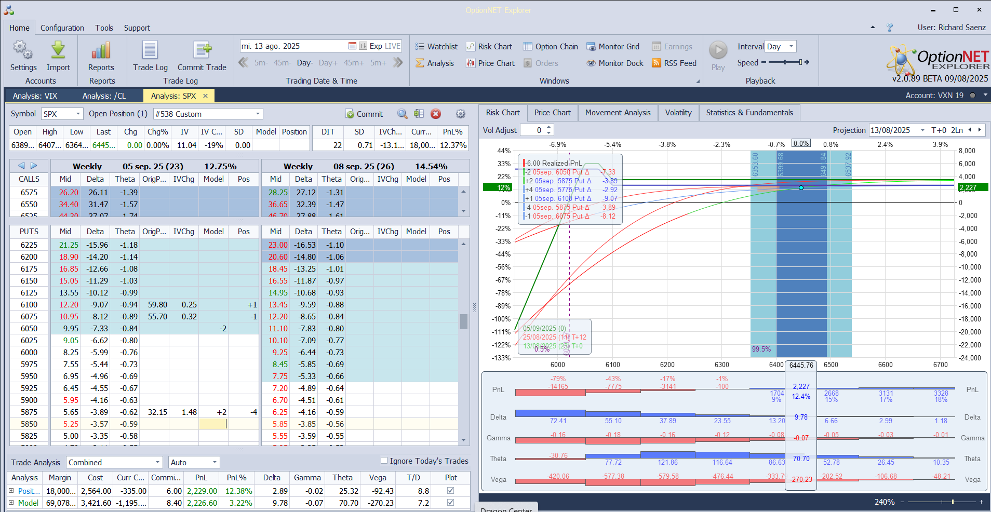Switch to Analysis: /CL tab

(104, 96)
